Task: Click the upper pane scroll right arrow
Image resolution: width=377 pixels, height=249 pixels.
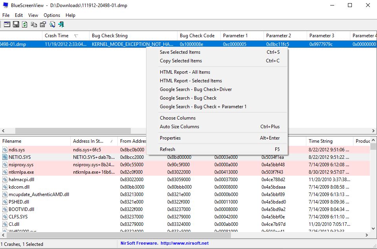Action: point(373,131)
